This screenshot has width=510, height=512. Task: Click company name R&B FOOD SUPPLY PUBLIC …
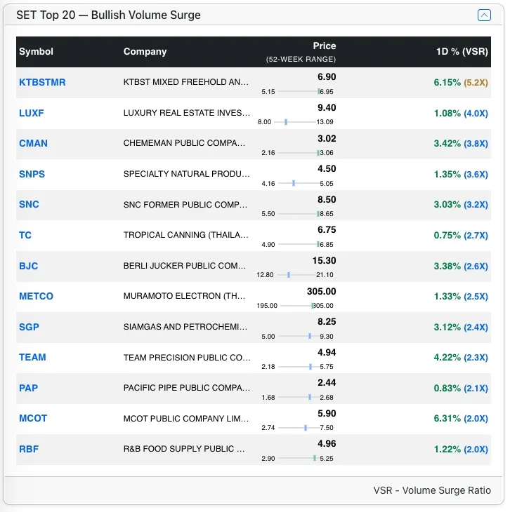184,449
